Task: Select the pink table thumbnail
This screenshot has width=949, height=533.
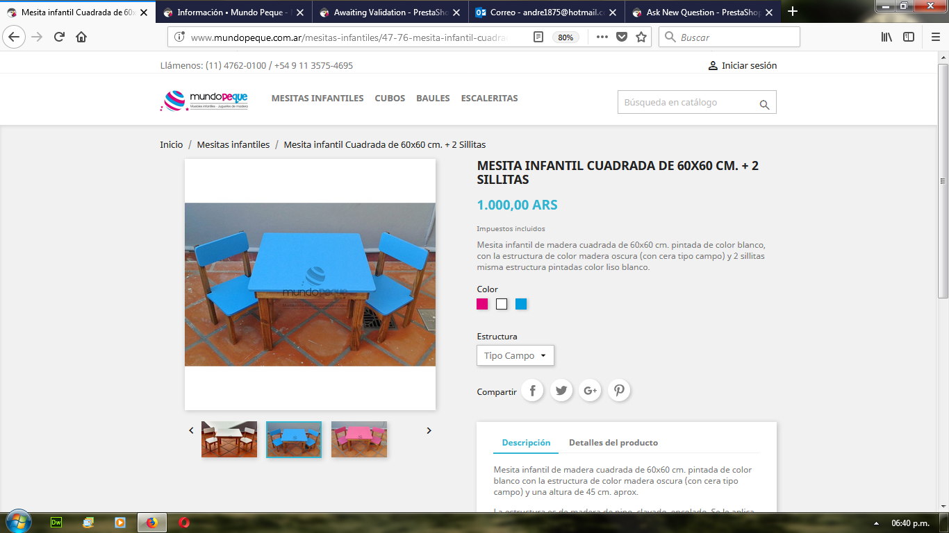Action: point(359,439)
